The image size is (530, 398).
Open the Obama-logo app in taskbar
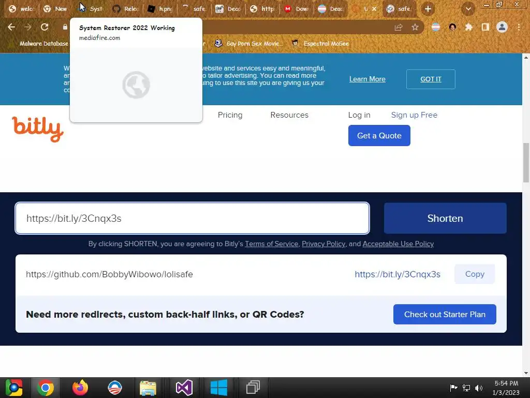(114, 388)
